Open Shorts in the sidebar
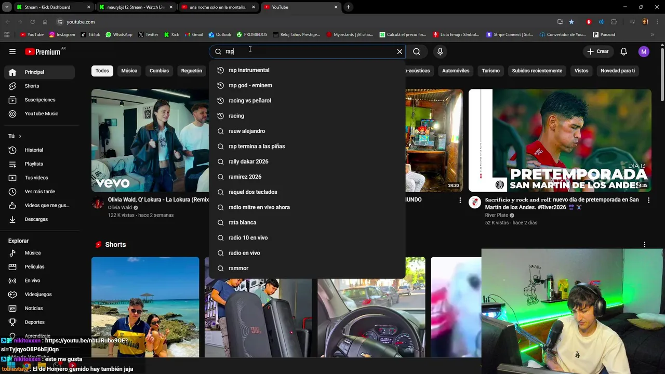665x374 pixels. (39, 86)
